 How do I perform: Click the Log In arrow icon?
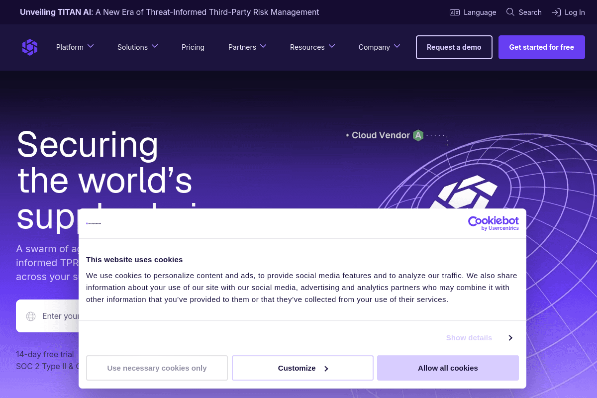click(x=556, y=12)
